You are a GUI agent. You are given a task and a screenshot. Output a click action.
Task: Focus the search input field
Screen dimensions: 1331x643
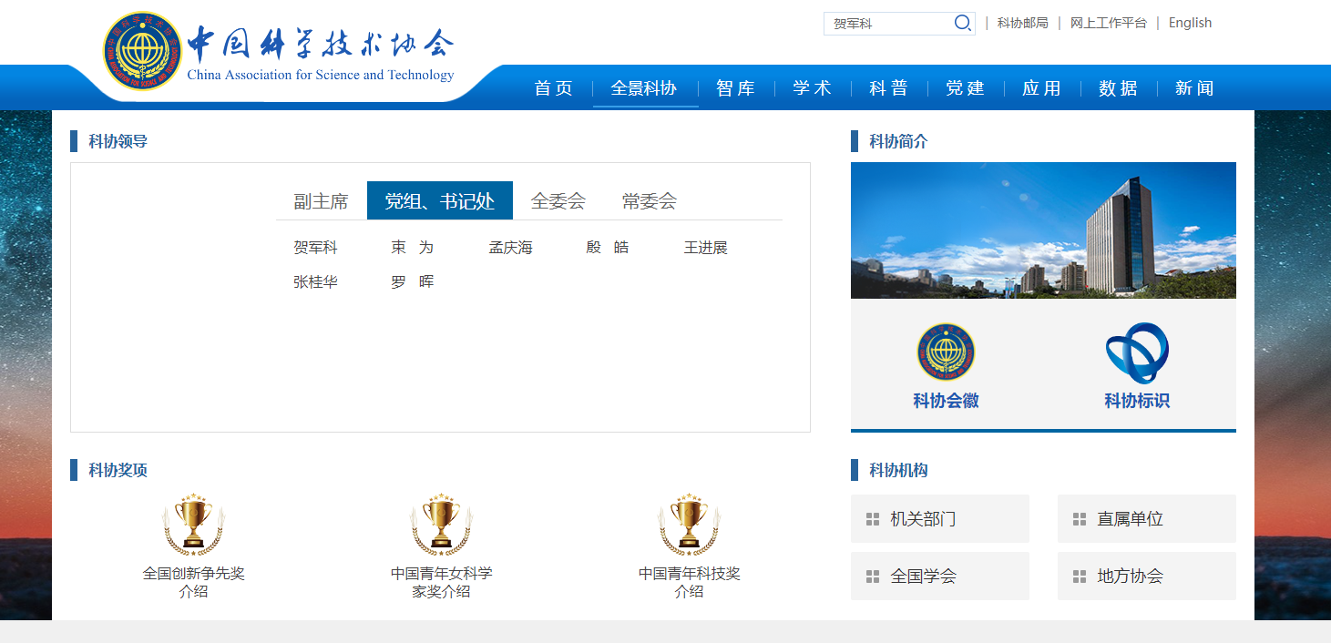[888, 24]
